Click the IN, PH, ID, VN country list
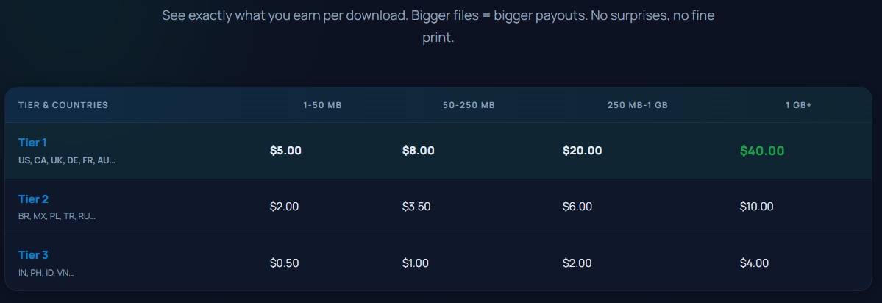The height and width of the screenshot is (303, 882). (x=46, y=273)
